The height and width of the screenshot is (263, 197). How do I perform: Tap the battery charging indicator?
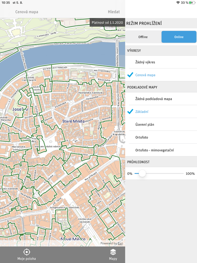point(192,3)
